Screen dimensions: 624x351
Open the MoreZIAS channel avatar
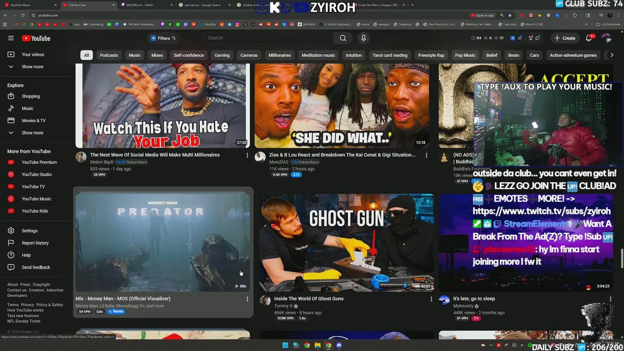click(260, 157)
